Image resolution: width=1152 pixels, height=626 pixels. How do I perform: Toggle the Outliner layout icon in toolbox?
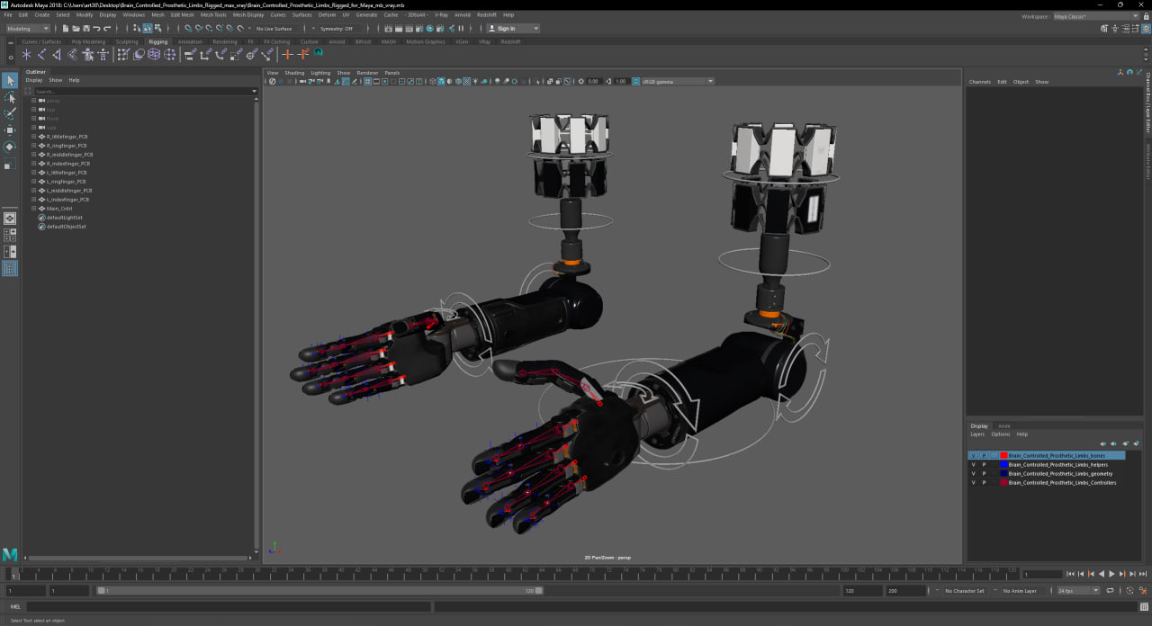[10, 268]
